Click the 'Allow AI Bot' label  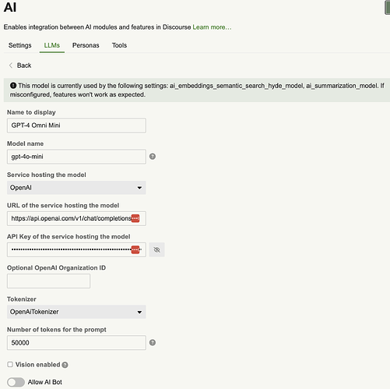45,382
